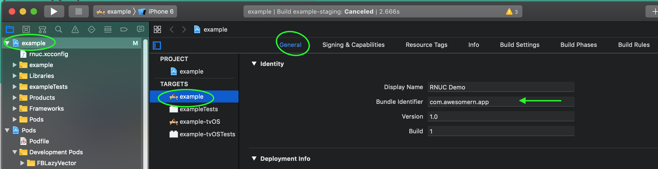Click the navigator vertical scrollbar
The width and height of the screenshot is (658, 169).
coord(145,104)
